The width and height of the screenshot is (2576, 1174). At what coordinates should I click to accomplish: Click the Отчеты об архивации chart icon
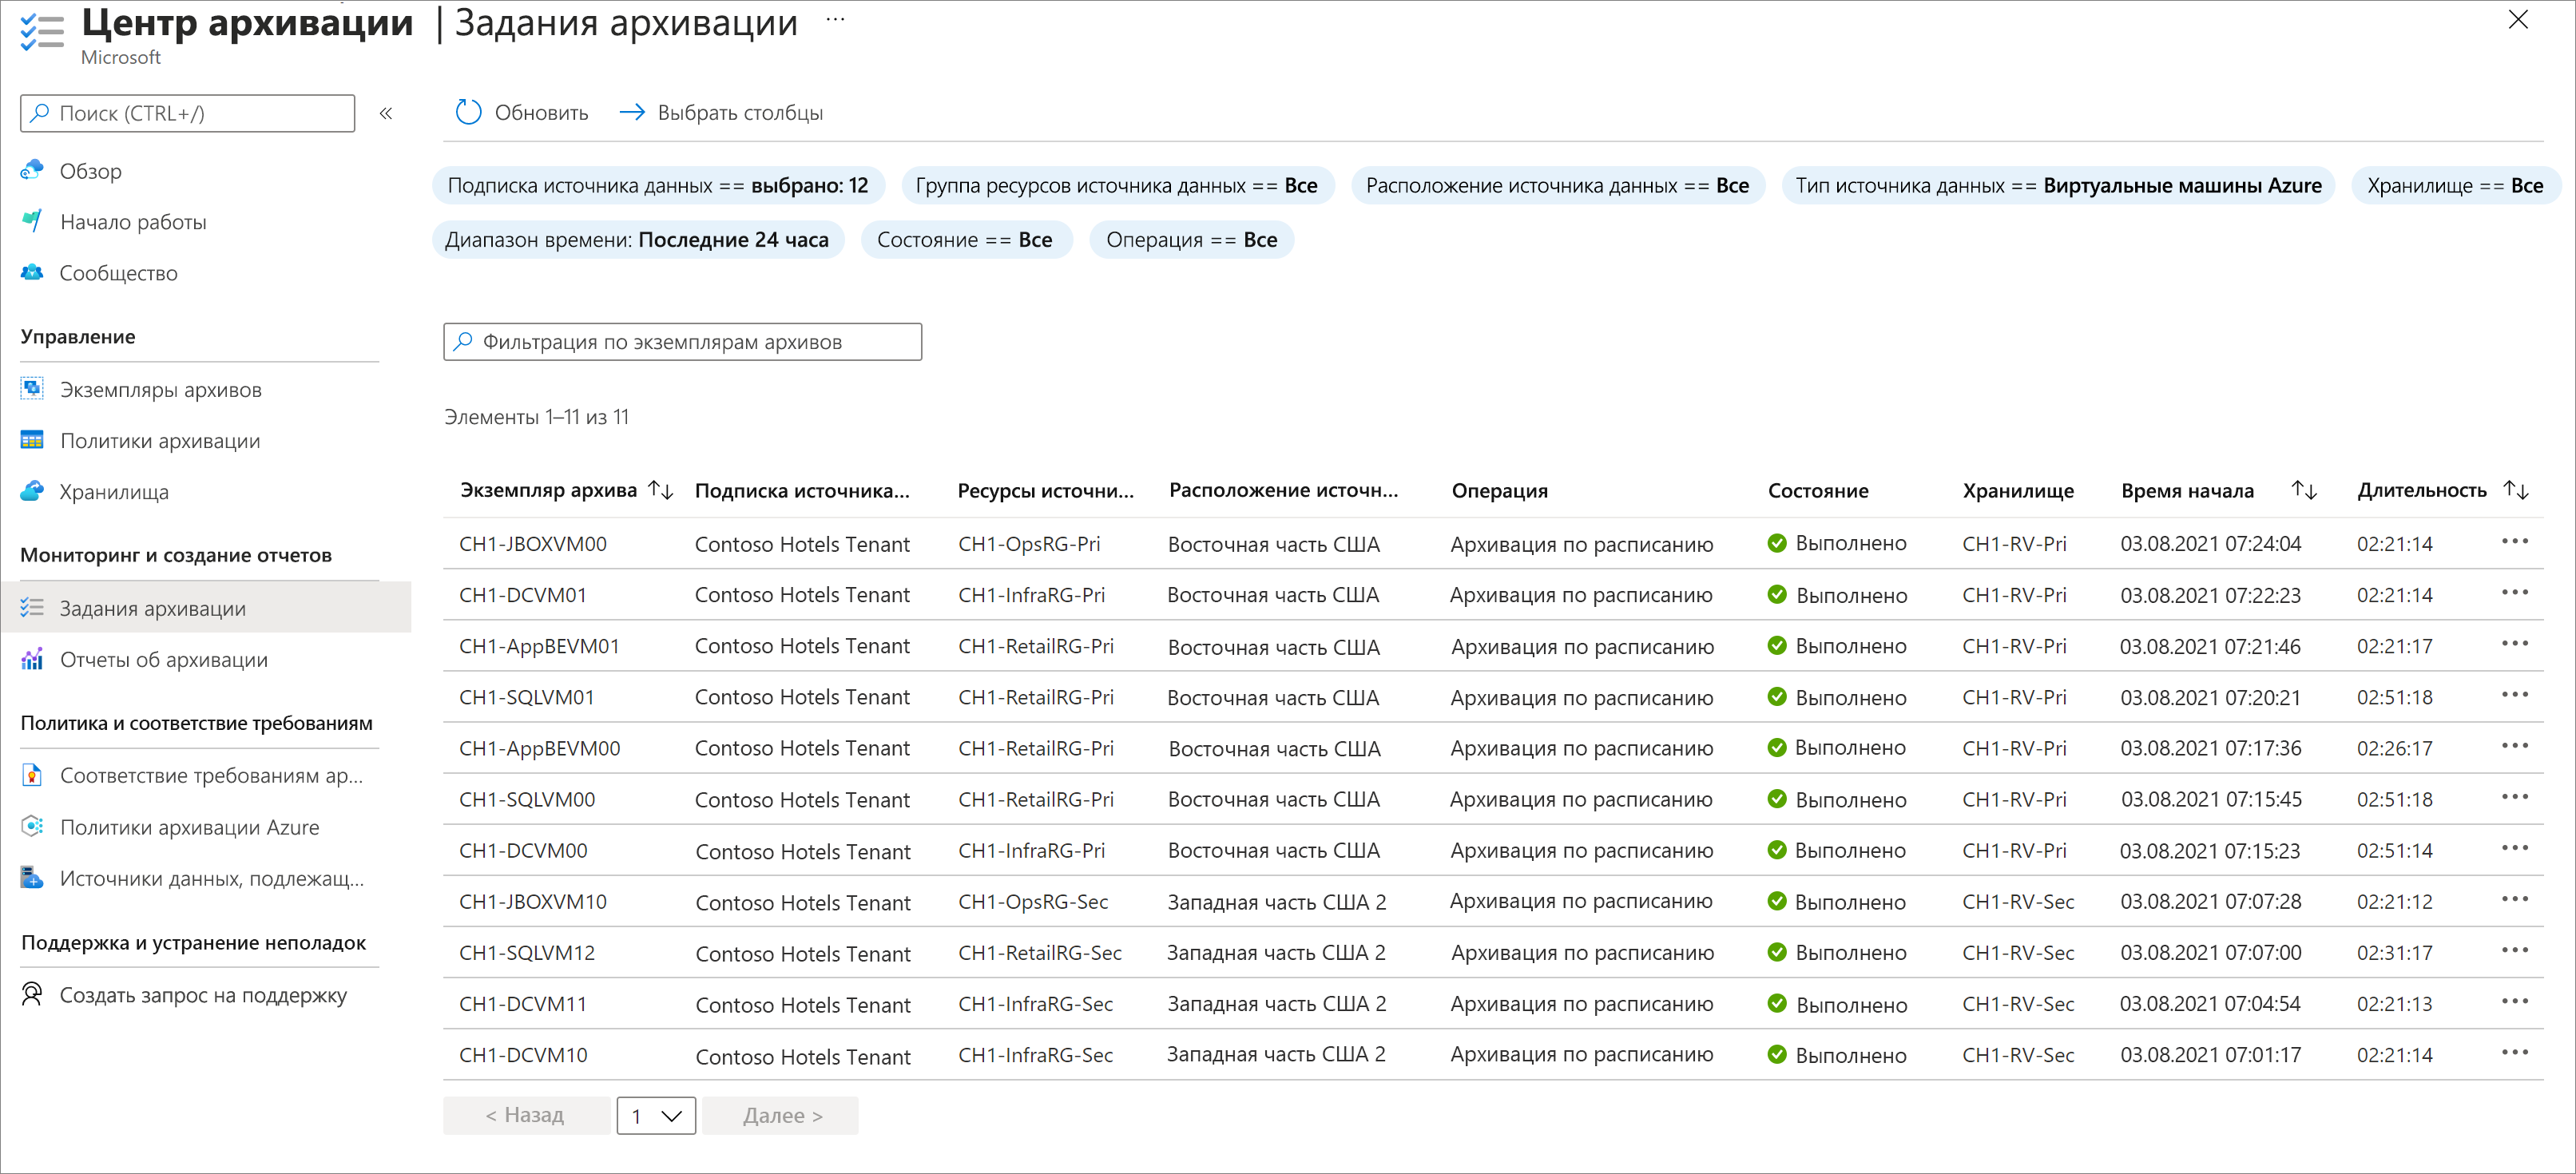pyautogui.click(x=32, y=659)
